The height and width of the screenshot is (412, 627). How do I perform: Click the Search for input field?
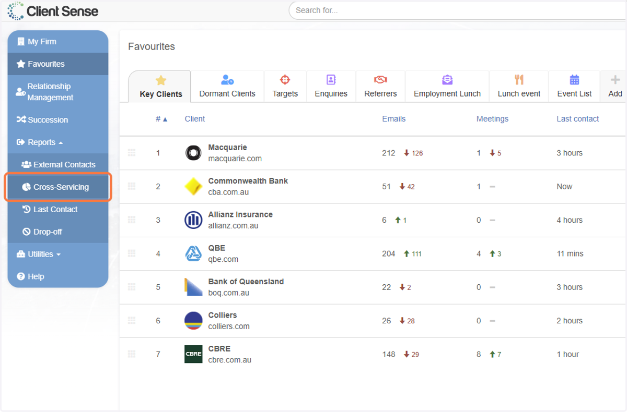(x=458, y=10)
